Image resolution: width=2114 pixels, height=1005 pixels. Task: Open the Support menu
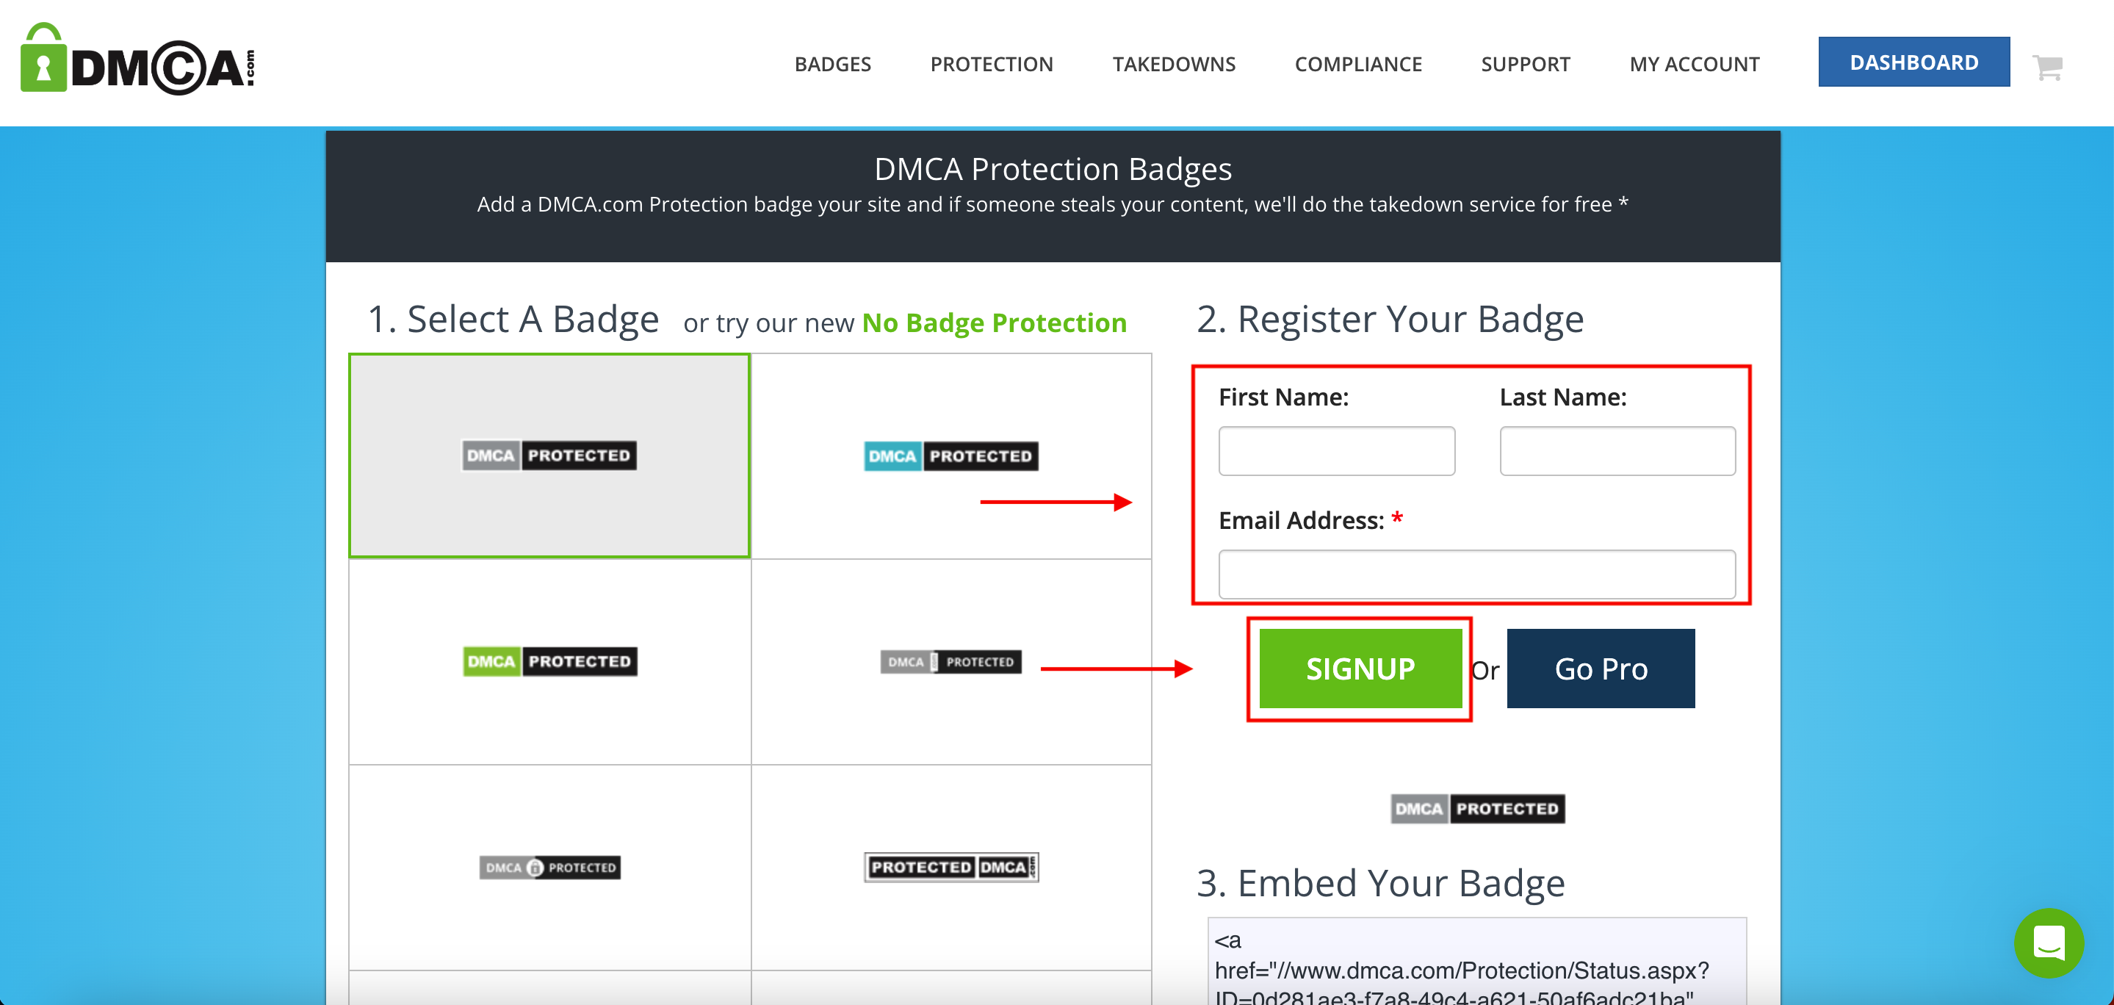click(x=1526, y=64)
